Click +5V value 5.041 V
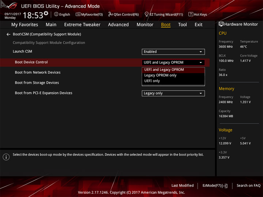The width and height of the screenshot is (263, 197). click(245, 143)
